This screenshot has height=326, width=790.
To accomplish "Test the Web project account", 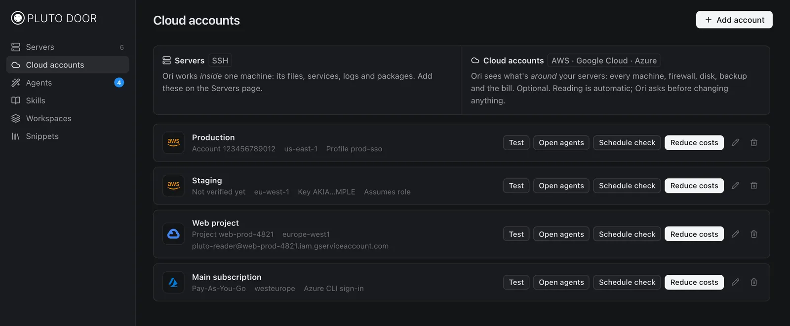I will [x=516, y=234].
